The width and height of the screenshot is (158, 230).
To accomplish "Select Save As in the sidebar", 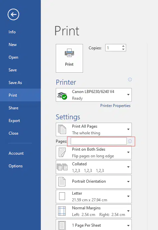I will tap(15, 83).
